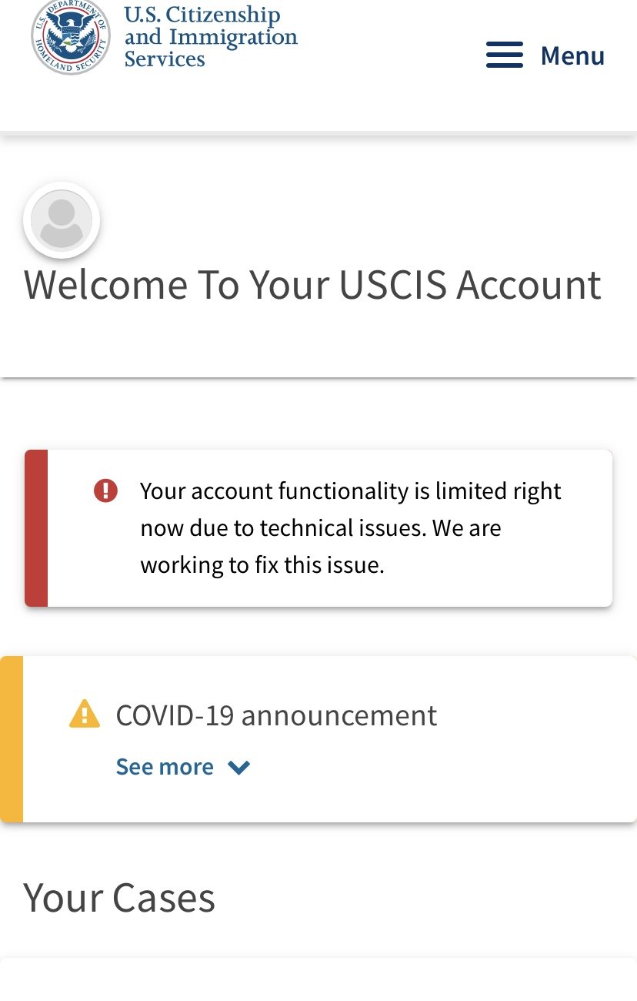637x1001 pixels.
Task: Click the See more link
Action: 165,767
